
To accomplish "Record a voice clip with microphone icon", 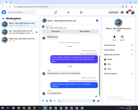I will pos(43,101).
